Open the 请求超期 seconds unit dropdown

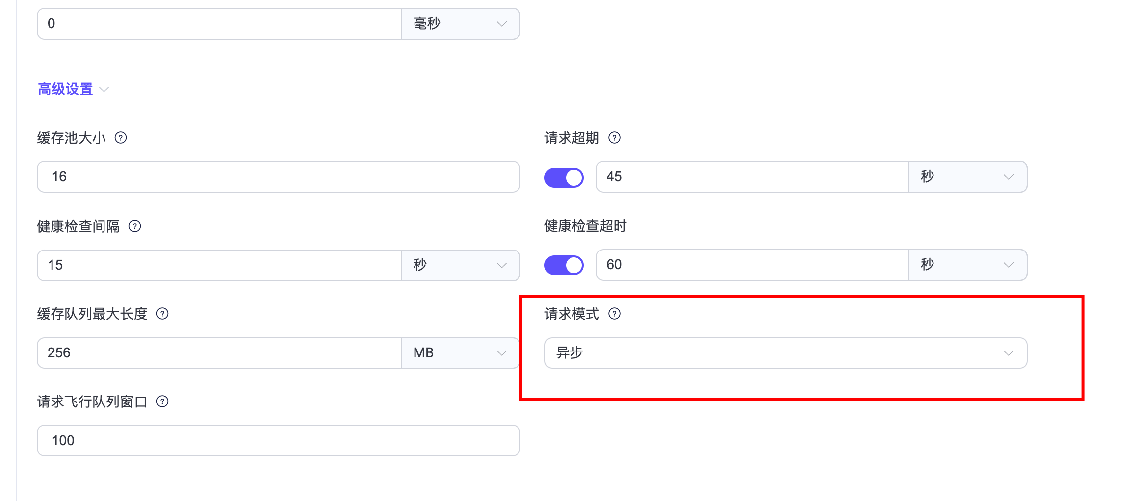(x=967, y=177)
